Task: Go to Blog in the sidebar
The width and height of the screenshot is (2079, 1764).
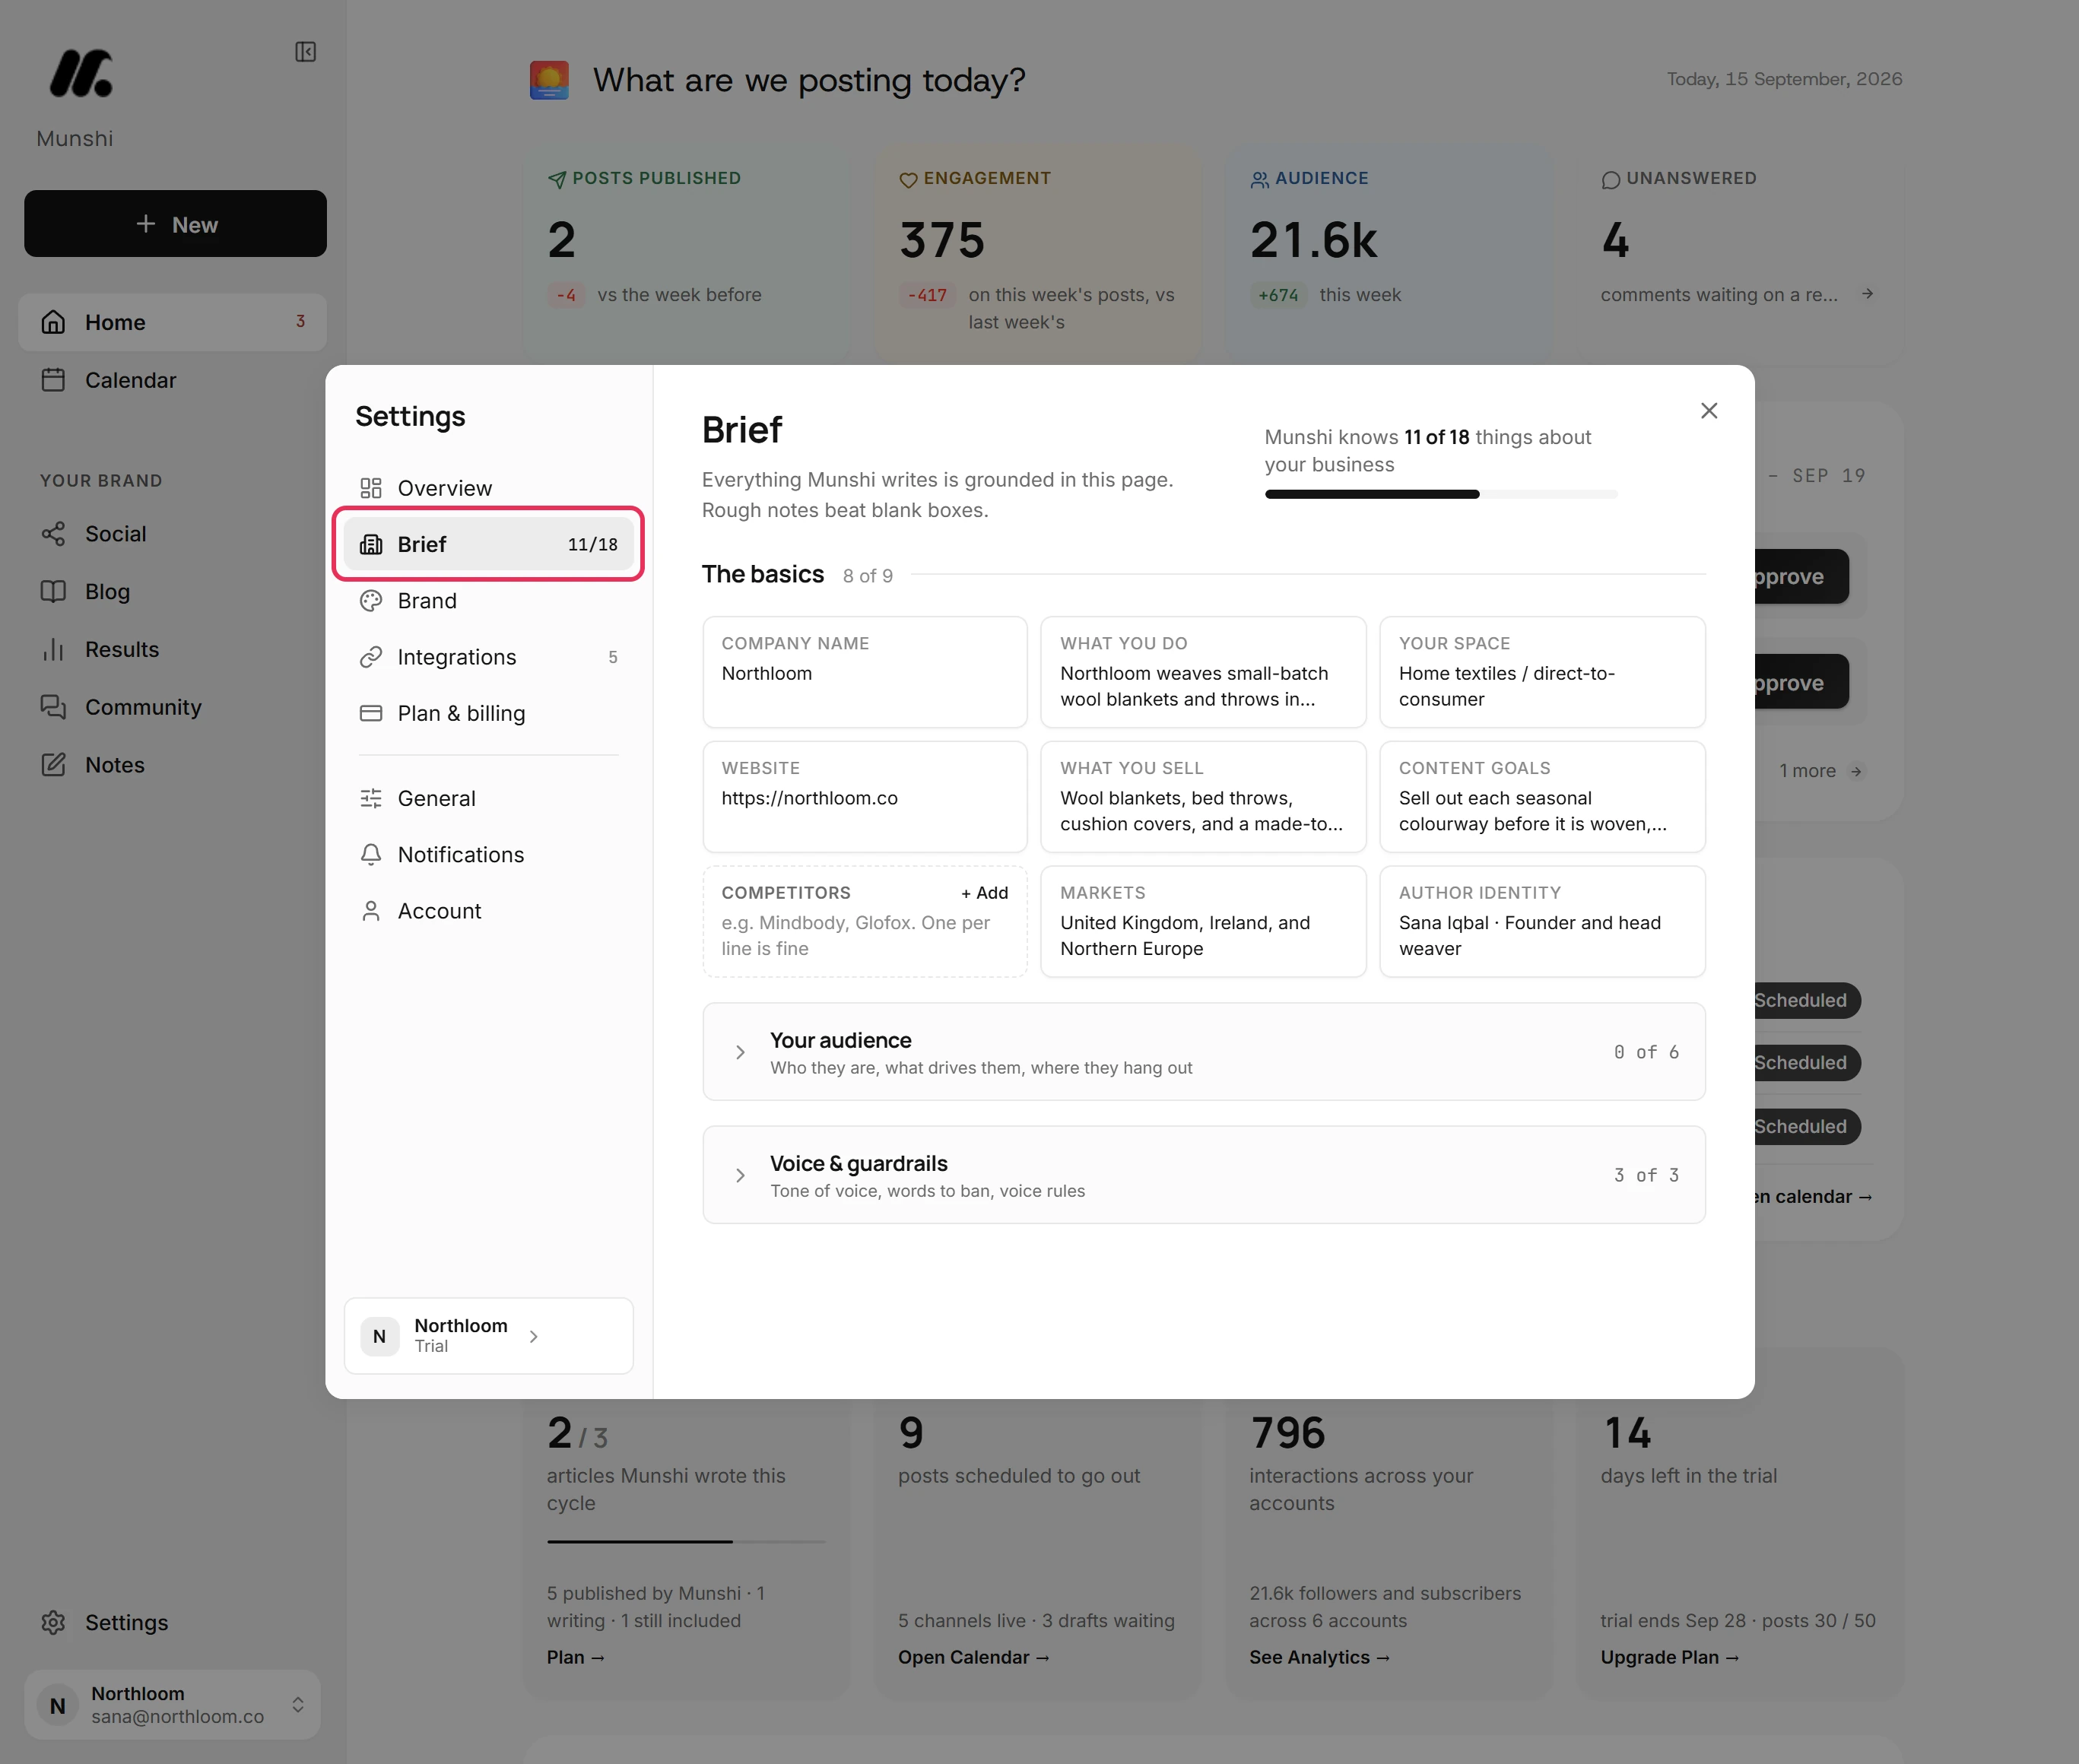Action: click(172, 591)
